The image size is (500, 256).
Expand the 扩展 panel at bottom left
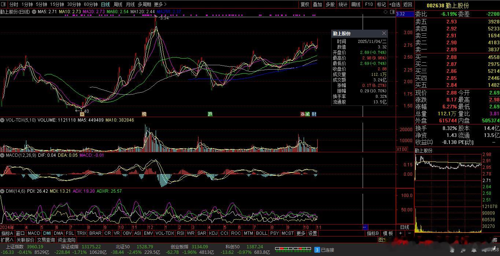[7, 240]
